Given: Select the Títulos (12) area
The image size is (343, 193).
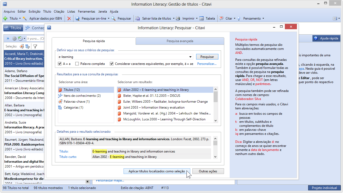Looking at the screenshot, I should 86,90.
